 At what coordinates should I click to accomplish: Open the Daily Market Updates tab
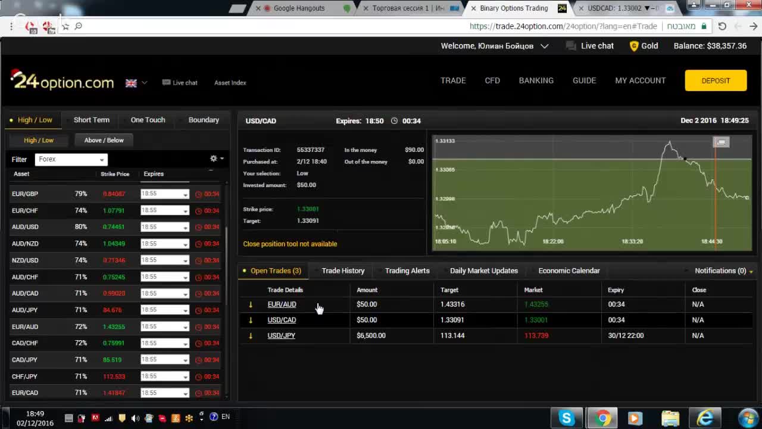point(484,271)
